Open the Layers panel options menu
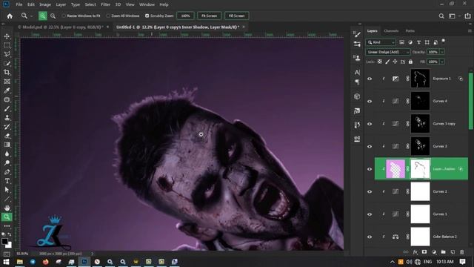This screenshot has width=474, height=267. click(470, 31)
